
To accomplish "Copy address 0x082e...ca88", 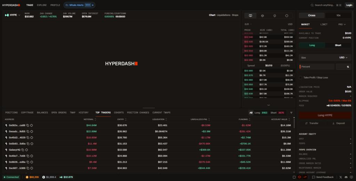I will click(28, 125).
